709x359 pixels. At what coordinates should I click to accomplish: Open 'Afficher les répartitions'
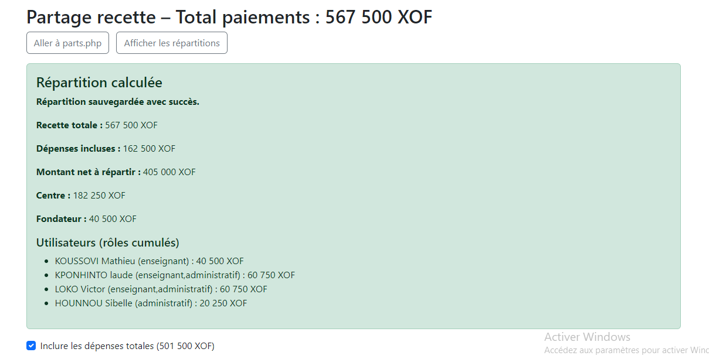click(172, 43)
